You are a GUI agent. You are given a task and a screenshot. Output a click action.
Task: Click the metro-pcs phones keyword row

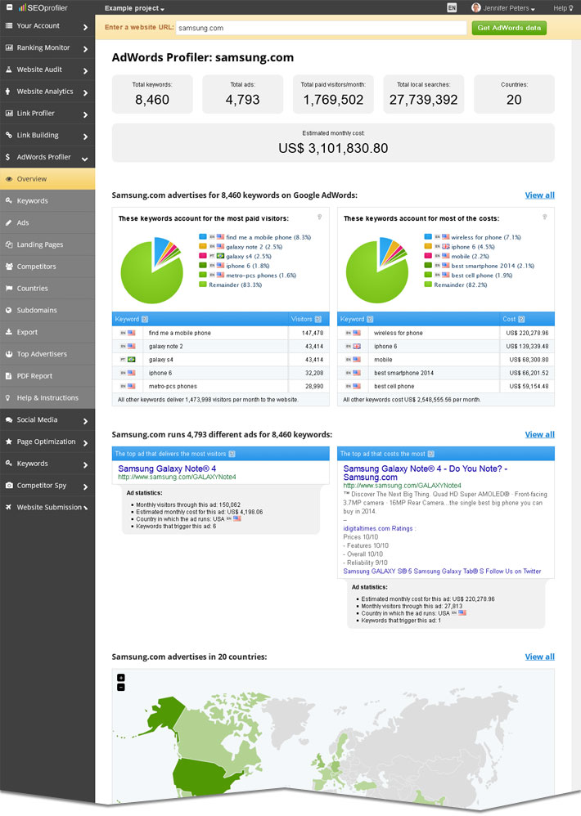tap(221, 386)
